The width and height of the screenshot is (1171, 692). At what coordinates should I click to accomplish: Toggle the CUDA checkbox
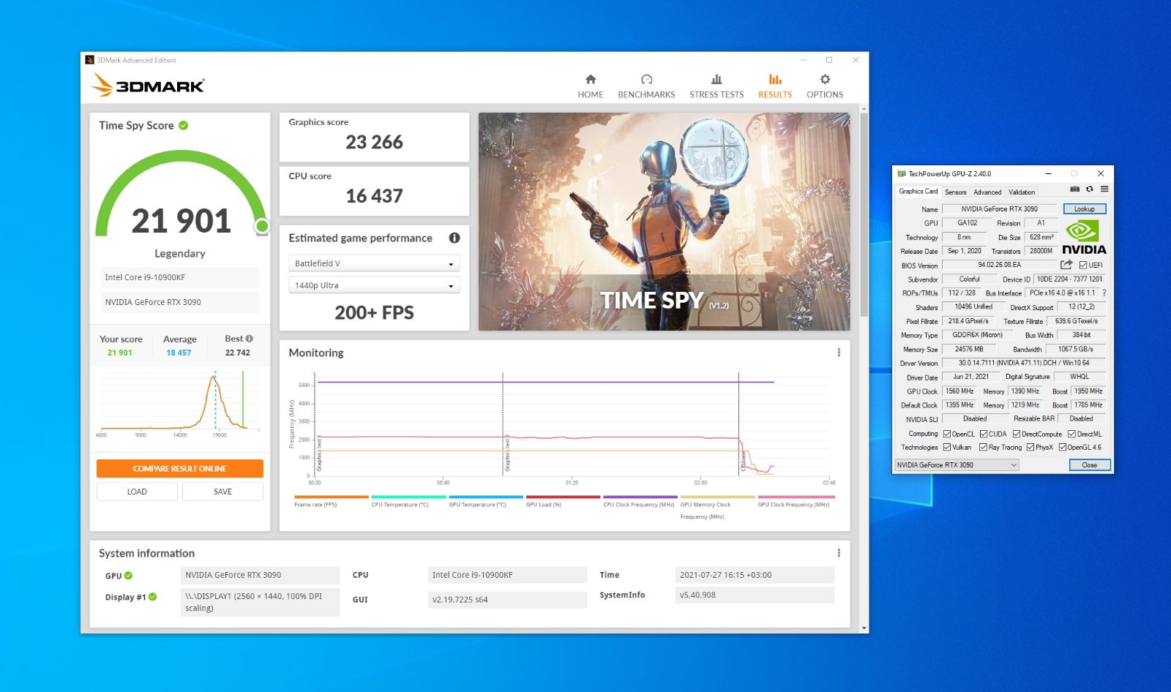pos(984,434)
